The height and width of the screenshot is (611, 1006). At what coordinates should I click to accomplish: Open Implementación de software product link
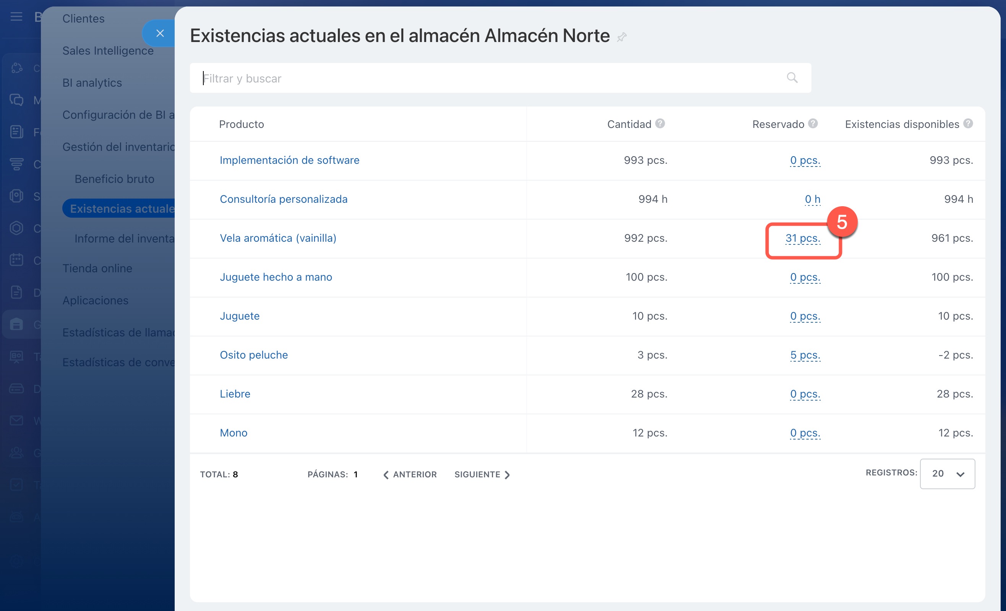click(289, 160)
